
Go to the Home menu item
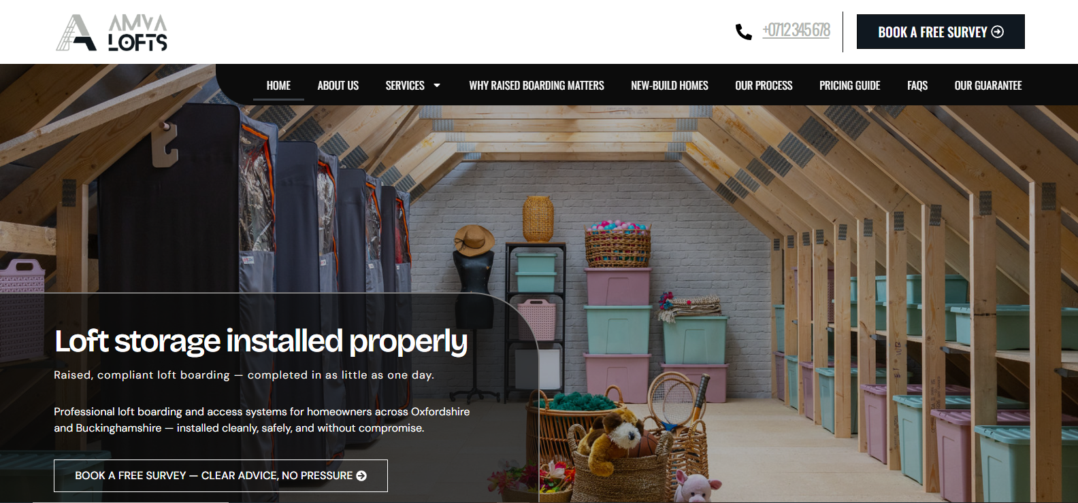[x=278, y=86]
